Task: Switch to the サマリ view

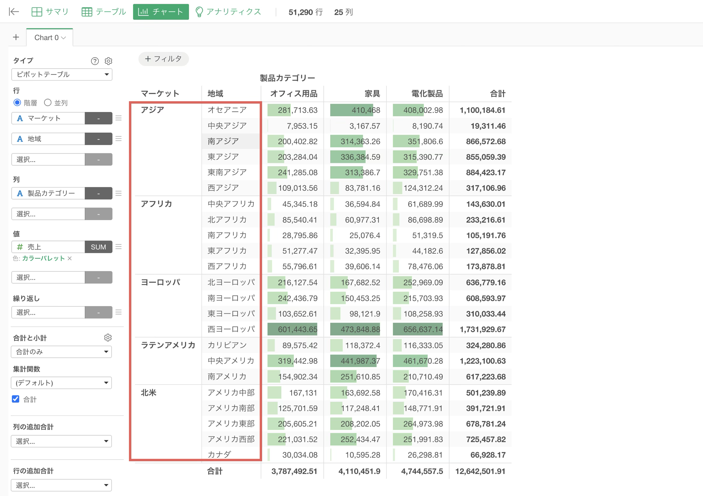Action: point(50,12)
